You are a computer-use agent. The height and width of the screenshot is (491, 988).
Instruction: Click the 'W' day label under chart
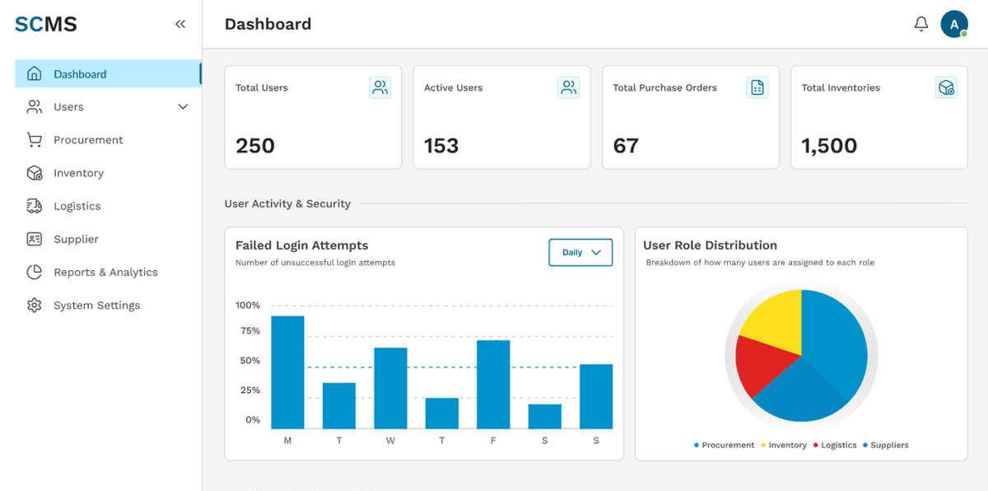(390, 441)
